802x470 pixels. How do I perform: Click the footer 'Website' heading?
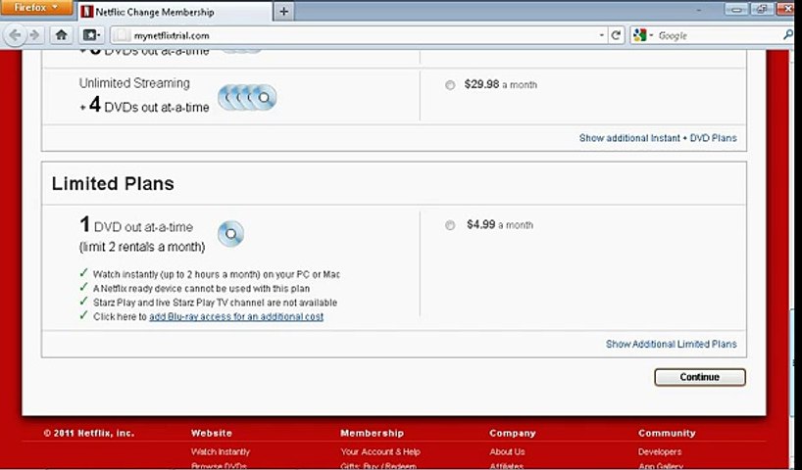[x=211, y=433]
